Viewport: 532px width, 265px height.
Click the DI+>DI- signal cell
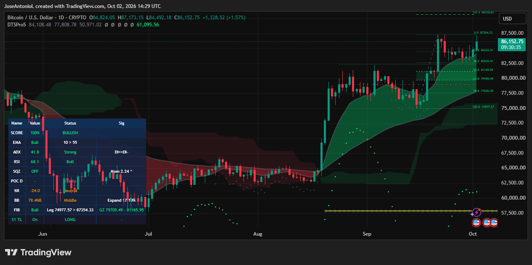122,152
